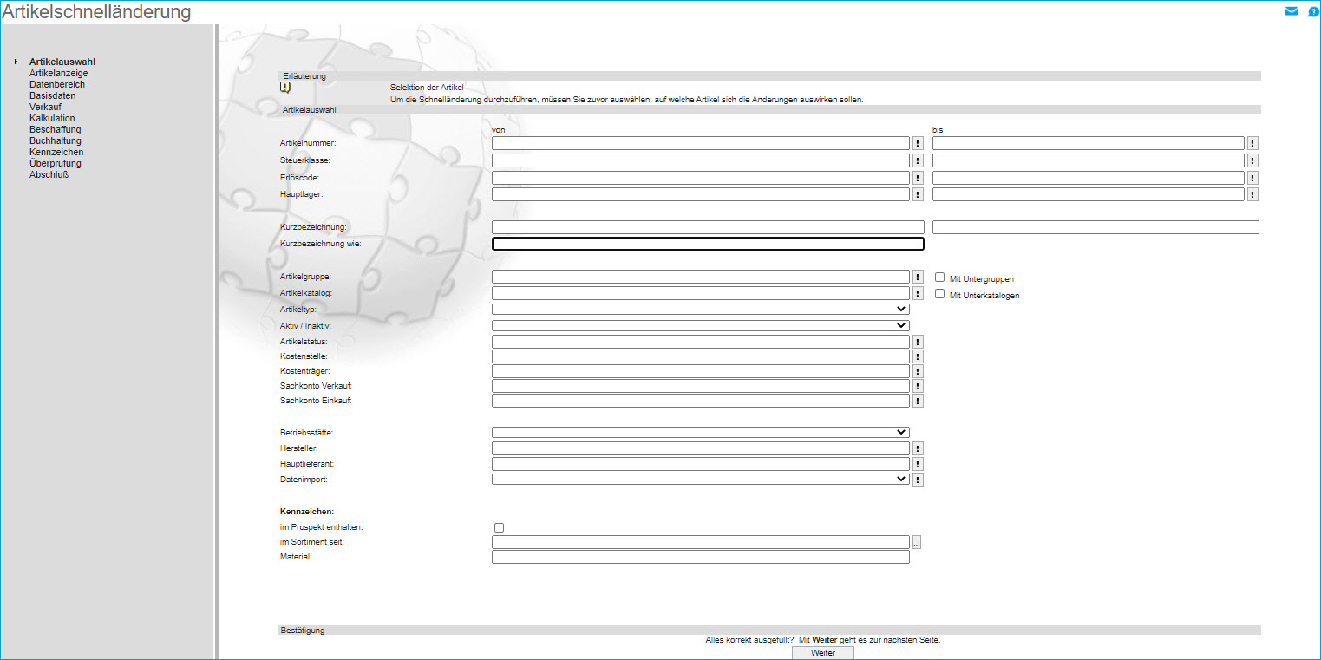Open date picker for im Sortiment seit
Viewport: 1321px width, 660px height.
click(x=917, y=542)
